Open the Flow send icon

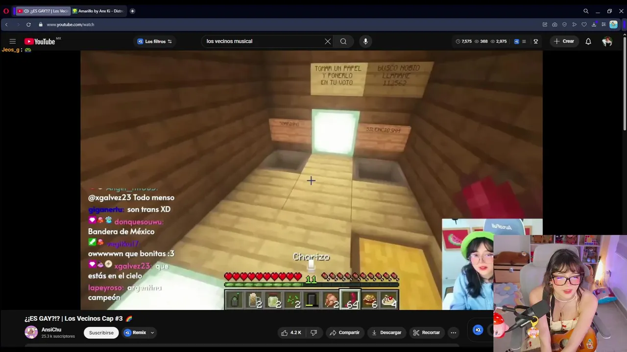574,24
